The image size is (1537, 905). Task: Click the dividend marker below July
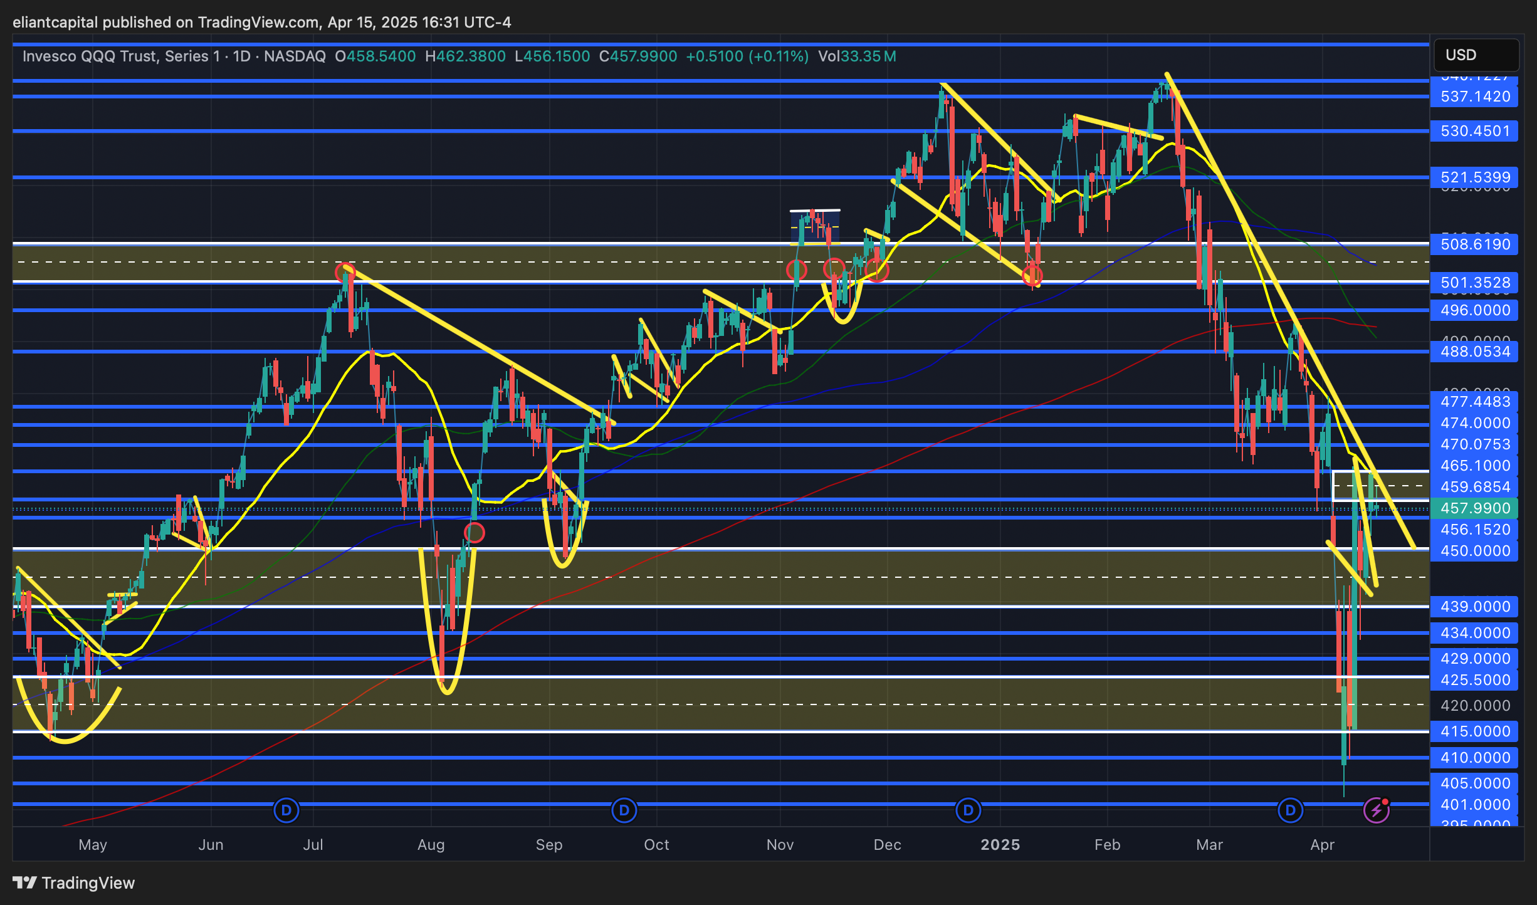coord(286,810)
